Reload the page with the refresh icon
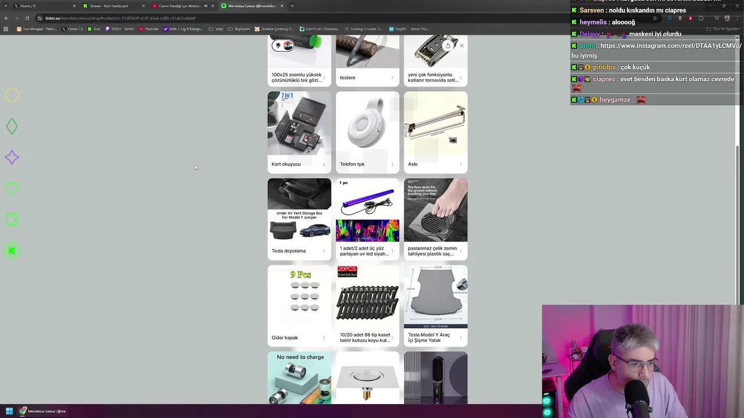This screenshot has width=744, height=418. coord(27,18)
